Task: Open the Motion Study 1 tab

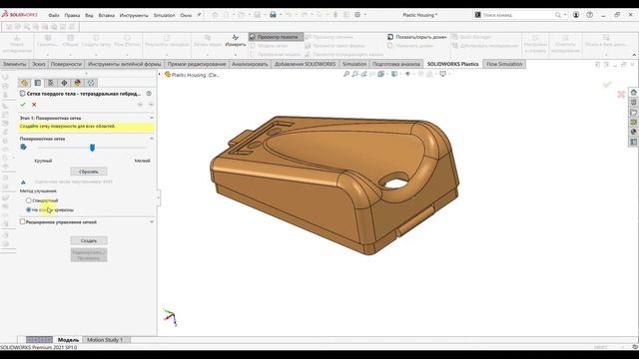Action: [x=105, y=339]
